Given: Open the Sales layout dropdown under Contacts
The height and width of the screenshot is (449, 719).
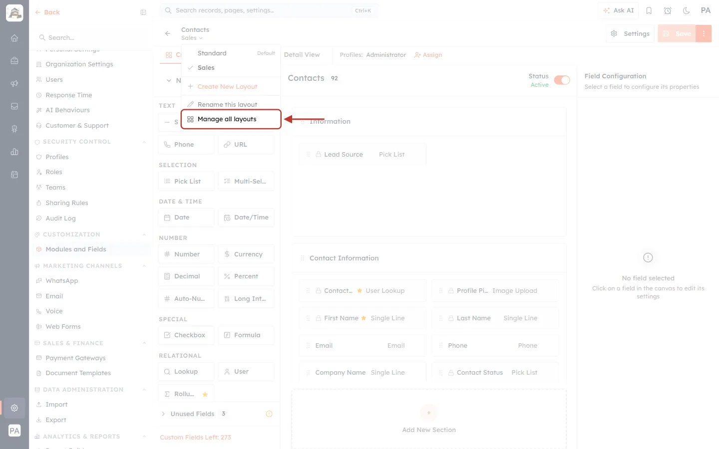Looking at the screenshot, I should pyautogui.click(x=192, y=38).
